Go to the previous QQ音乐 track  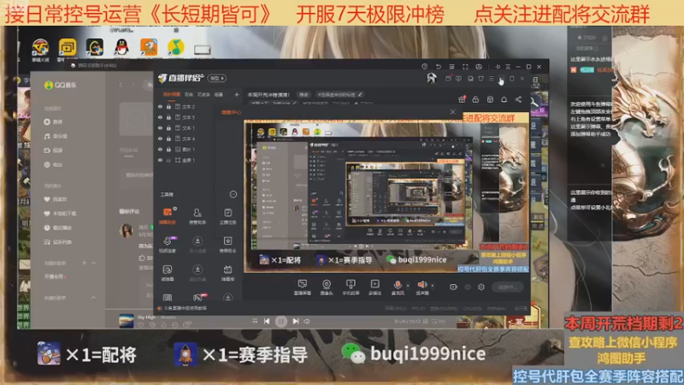point(267,322)
